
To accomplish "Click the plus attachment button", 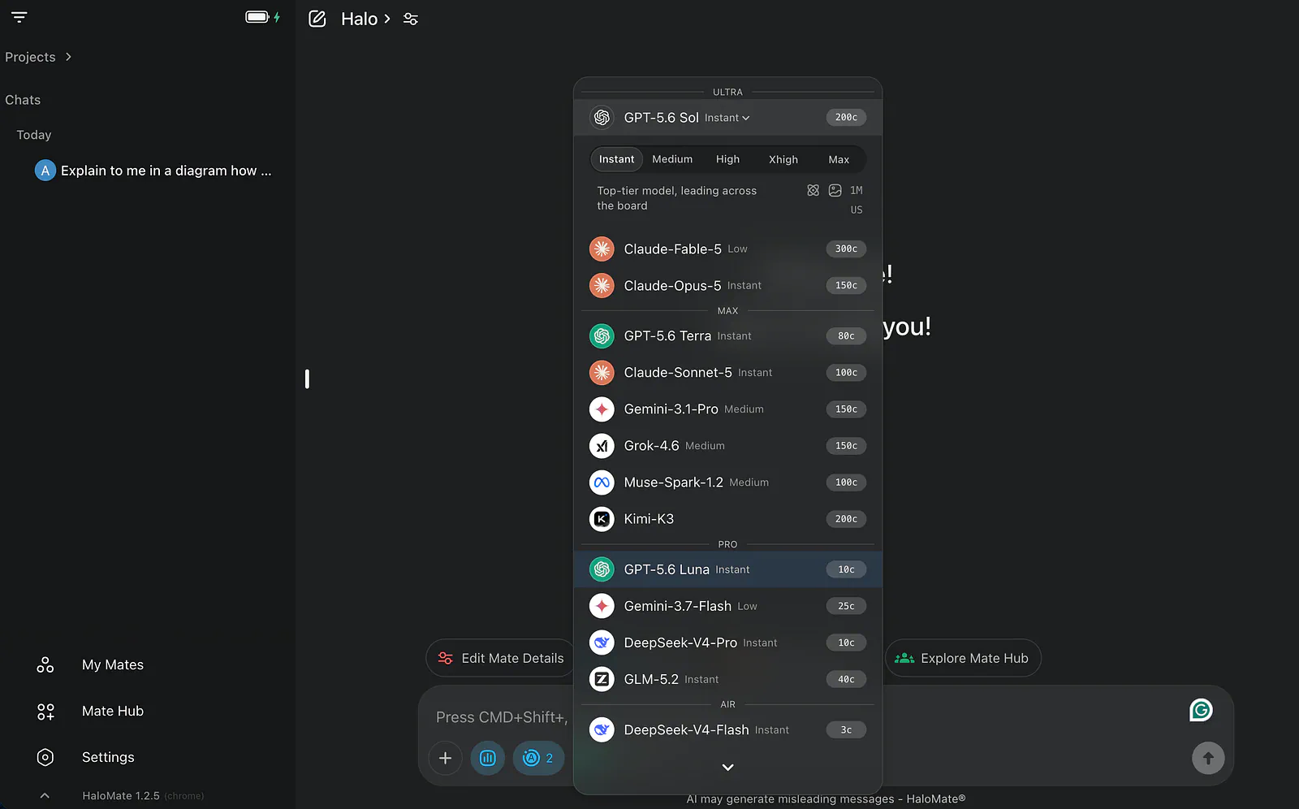I will pyautogui.click(x=445, y=758).
